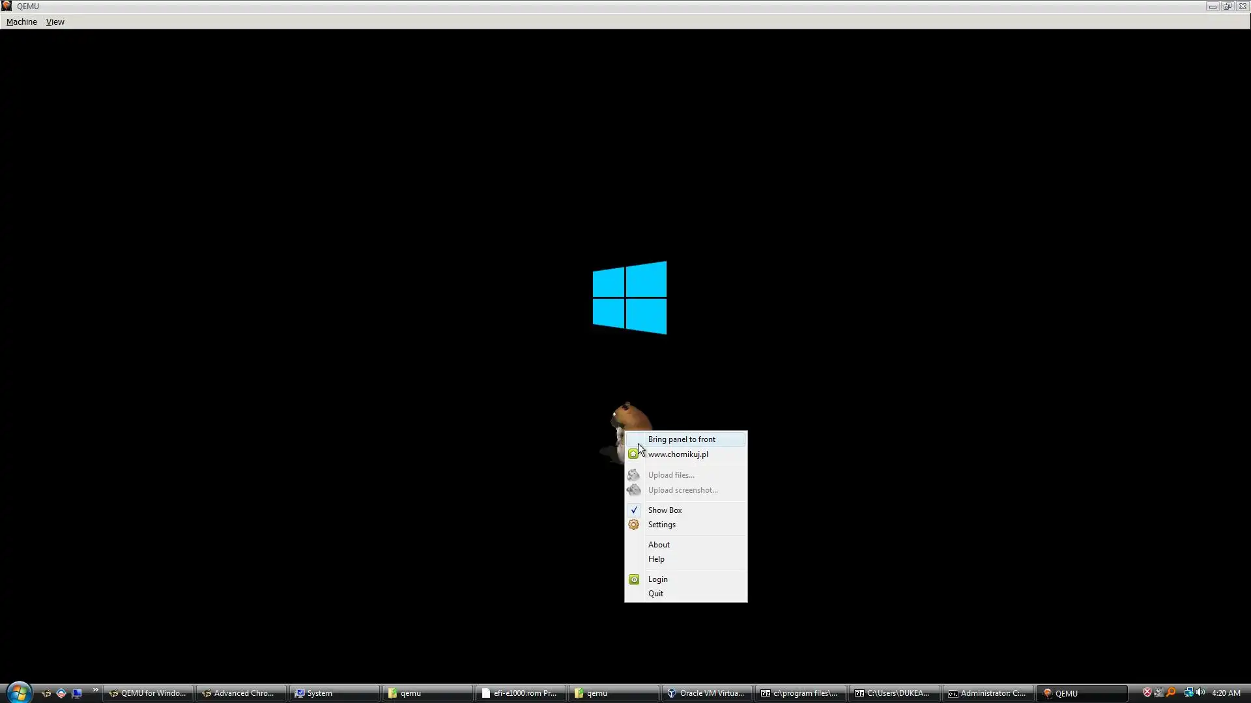The width and height of the screenshot is (1251, 703).
Task: Switch to Administrator command prompt taskbar button
Action: pos(987,693)
